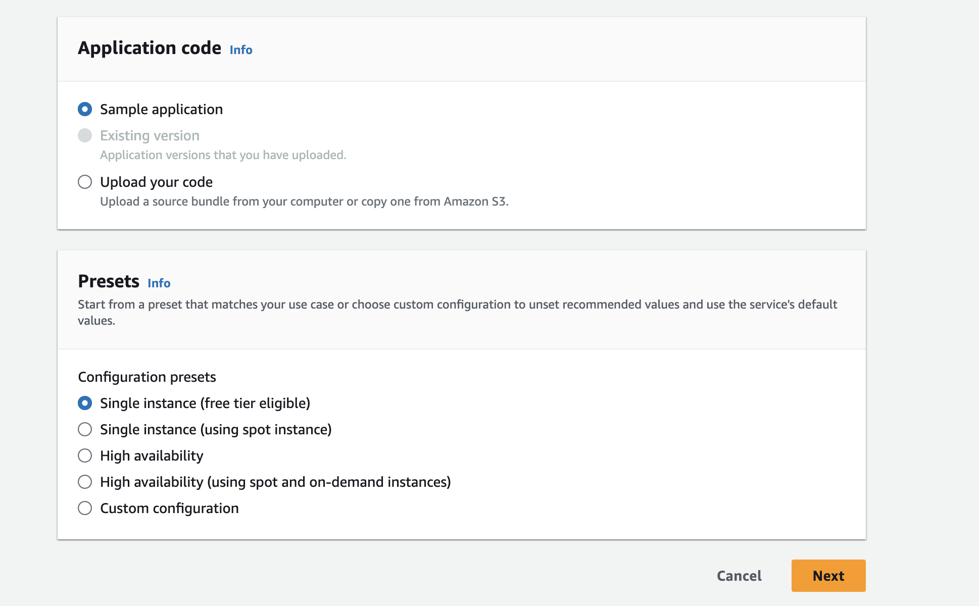This screenshot has height=606, width=979.
Task: Click the disabled Existing version radio button
Action: [x=85, y=135]
